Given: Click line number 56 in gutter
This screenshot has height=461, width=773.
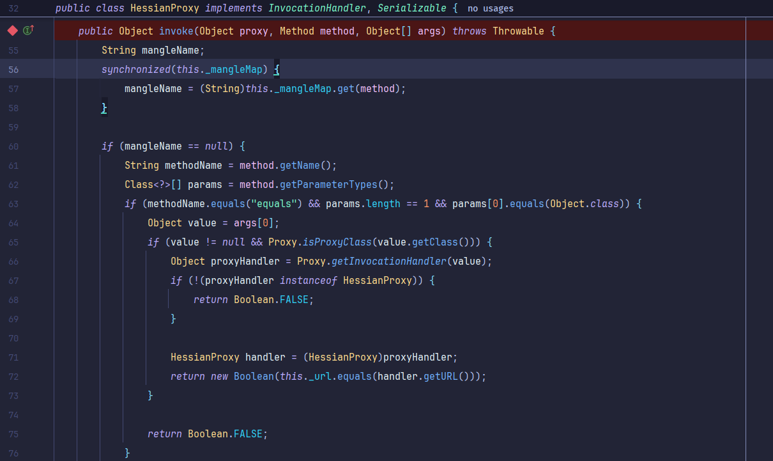Looking at the screenshot, I should click(13, 70).
